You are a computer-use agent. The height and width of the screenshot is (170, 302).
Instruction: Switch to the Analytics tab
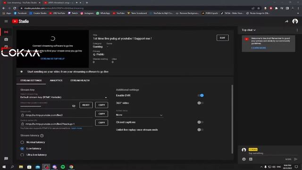(56, 80)
